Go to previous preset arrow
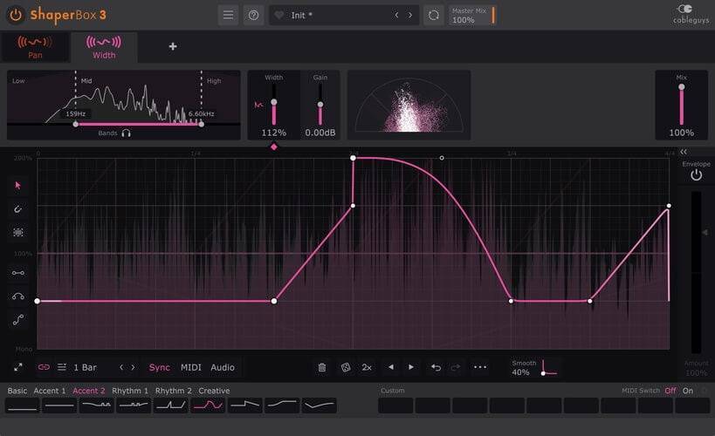This screenshot has height=436, width=715. pyautogui.click(x=396, y=15)
